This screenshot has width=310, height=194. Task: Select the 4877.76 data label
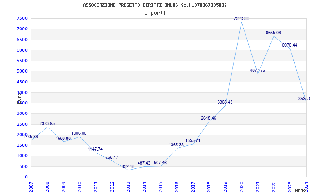(x=257, y=70)
